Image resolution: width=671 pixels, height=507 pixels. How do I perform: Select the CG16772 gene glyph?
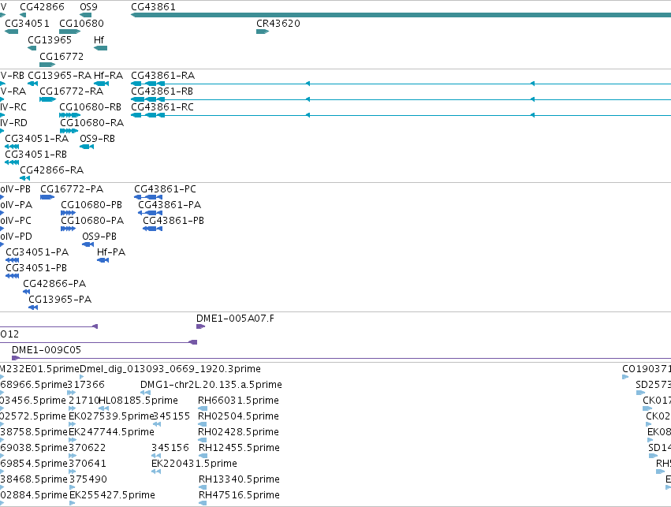point(47,65)
